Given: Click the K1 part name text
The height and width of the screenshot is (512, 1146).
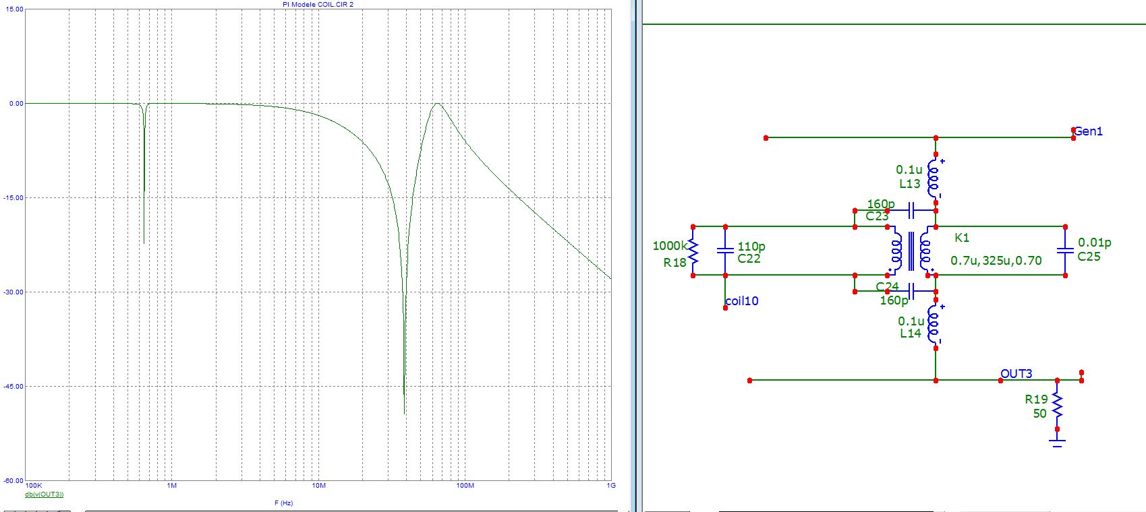Looking at the screenshot, I should point(962,238).
